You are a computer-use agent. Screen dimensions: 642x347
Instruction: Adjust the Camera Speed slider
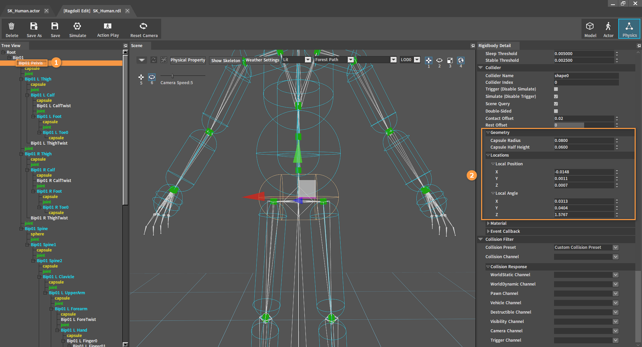[x=173, y=76]
